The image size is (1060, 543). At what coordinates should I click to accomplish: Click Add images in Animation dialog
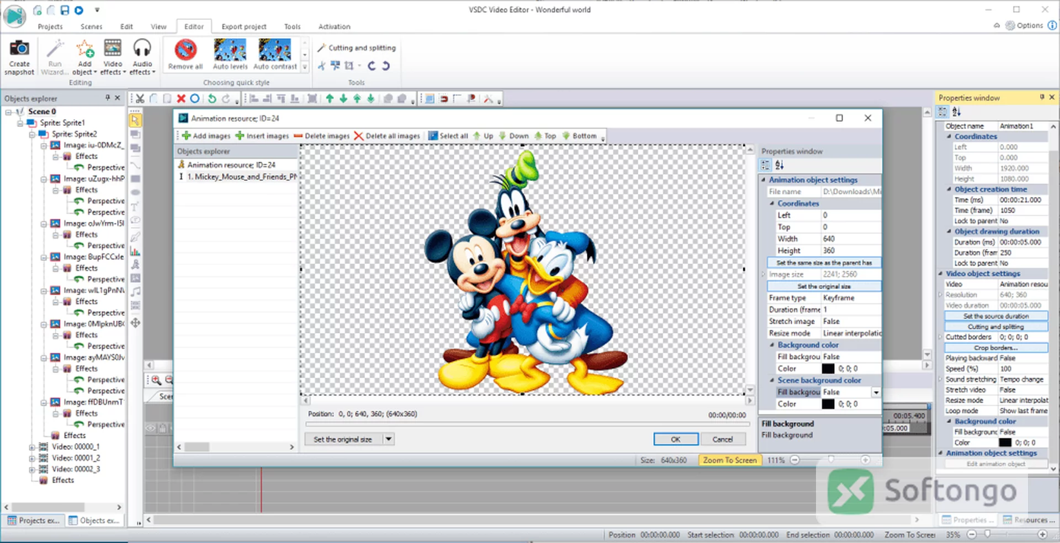[x=206, y=136]
